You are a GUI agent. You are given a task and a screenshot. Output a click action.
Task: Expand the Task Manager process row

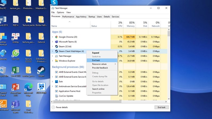[52, 56]
